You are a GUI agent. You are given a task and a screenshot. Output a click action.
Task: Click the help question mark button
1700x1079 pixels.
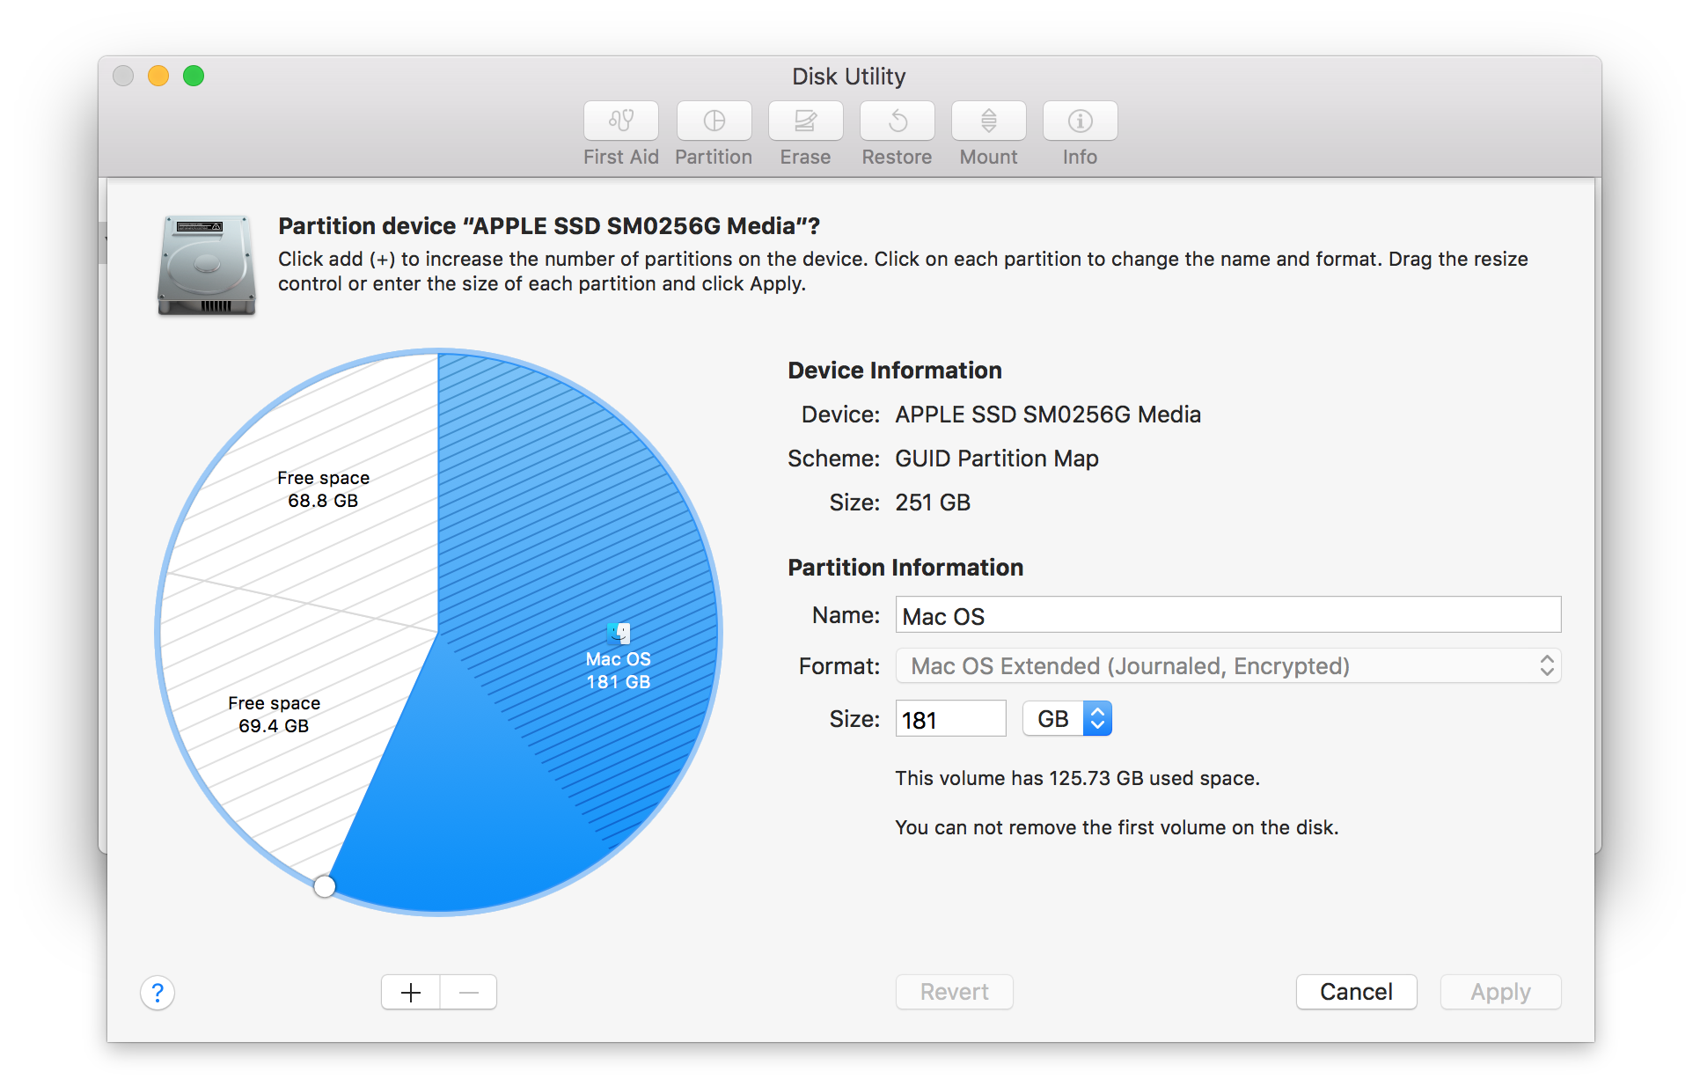point(158,993)
